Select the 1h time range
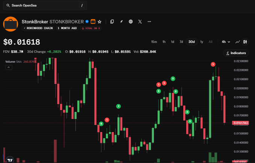255x163 pixels. pos(164,42)
